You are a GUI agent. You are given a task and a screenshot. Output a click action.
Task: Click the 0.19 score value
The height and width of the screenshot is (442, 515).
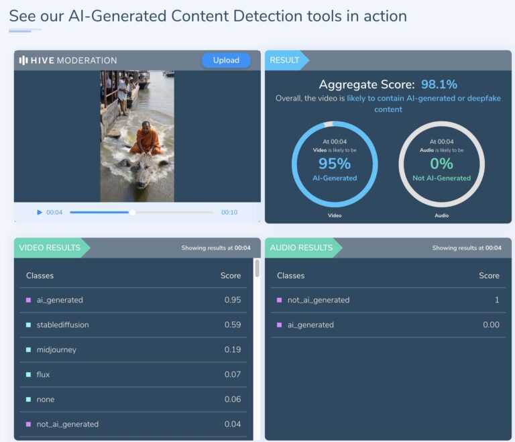pyautogui.click(x=233, y=349)
